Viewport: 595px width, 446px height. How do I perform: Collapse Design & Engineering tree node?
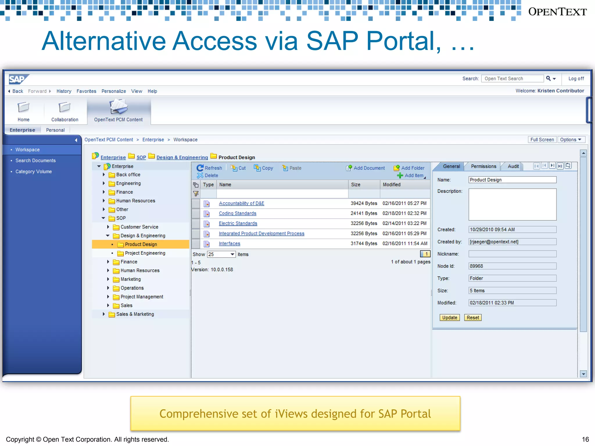pyautogui.click(x=108, y=235)
